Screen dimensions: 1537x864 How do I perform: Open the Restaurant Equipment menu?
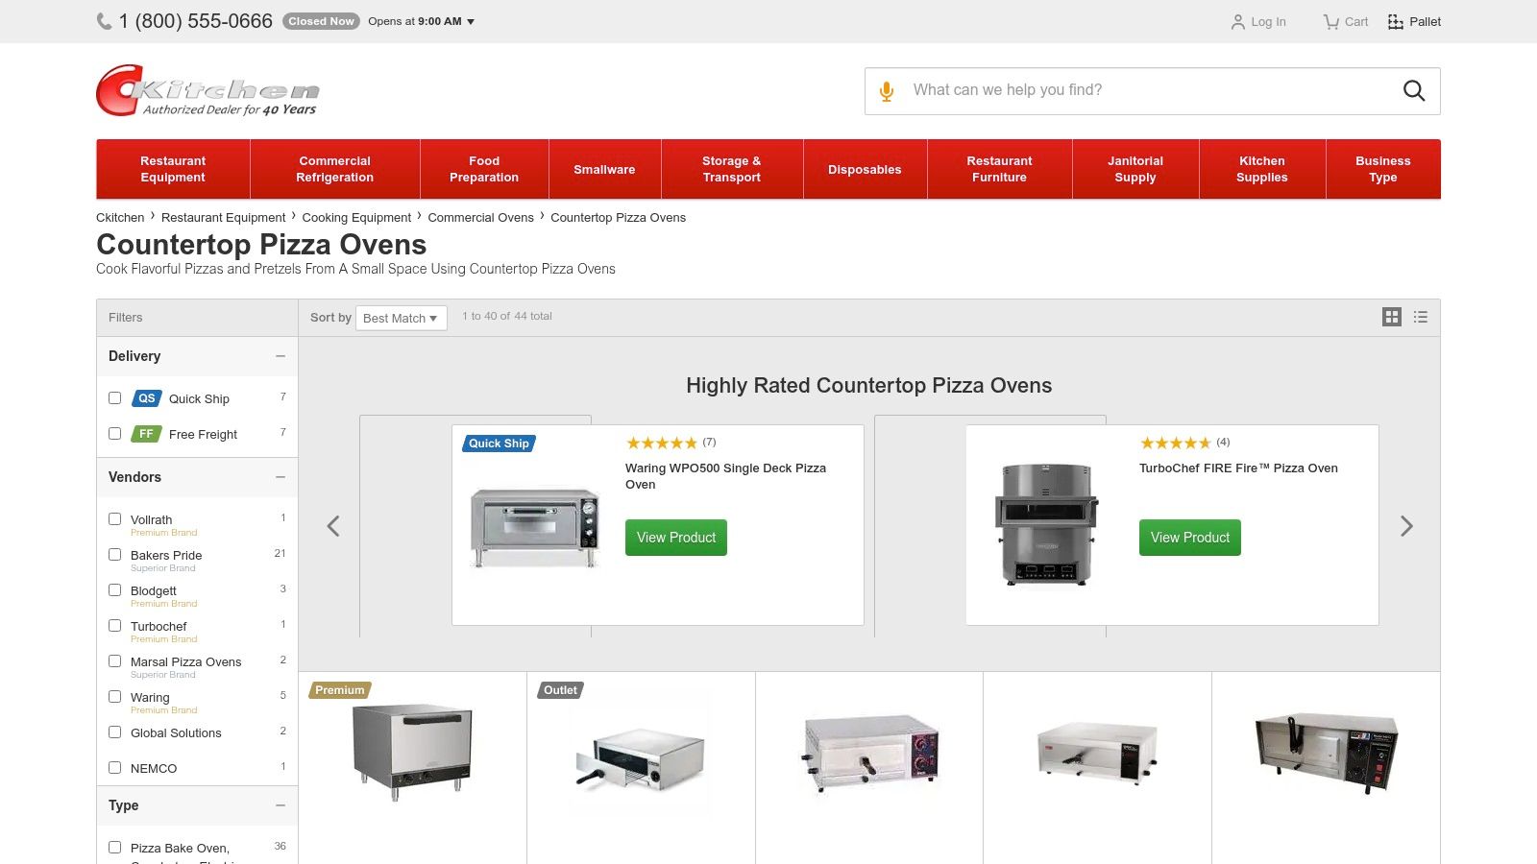(173, 169)
